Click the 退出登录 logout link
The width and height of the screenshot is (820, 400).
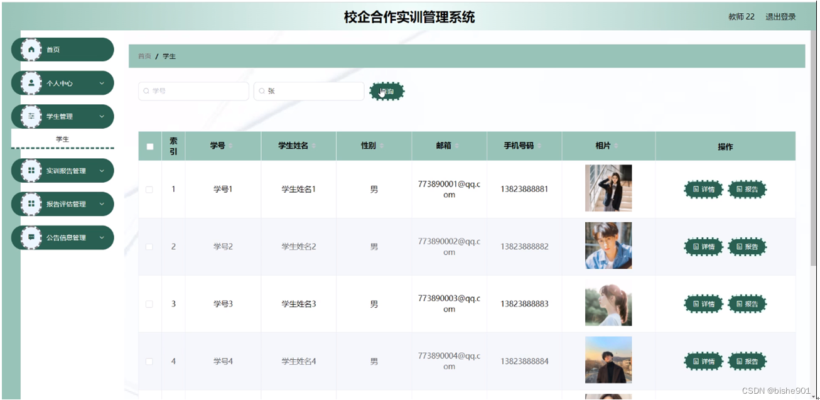(780, 16)
